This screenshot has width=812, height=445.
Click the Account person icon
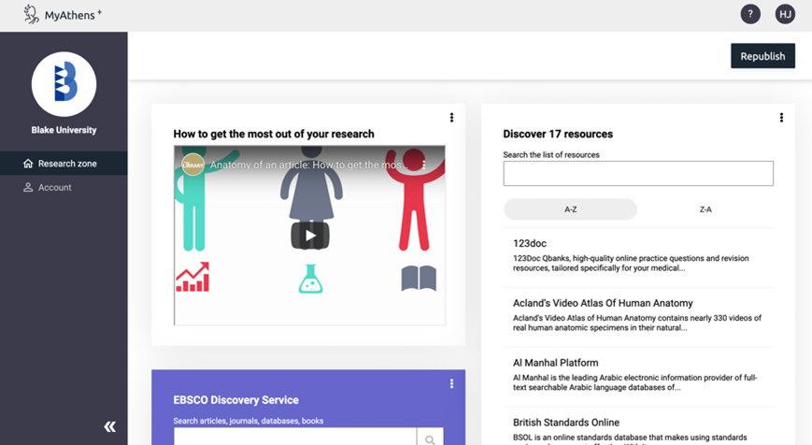click(28, 188)
